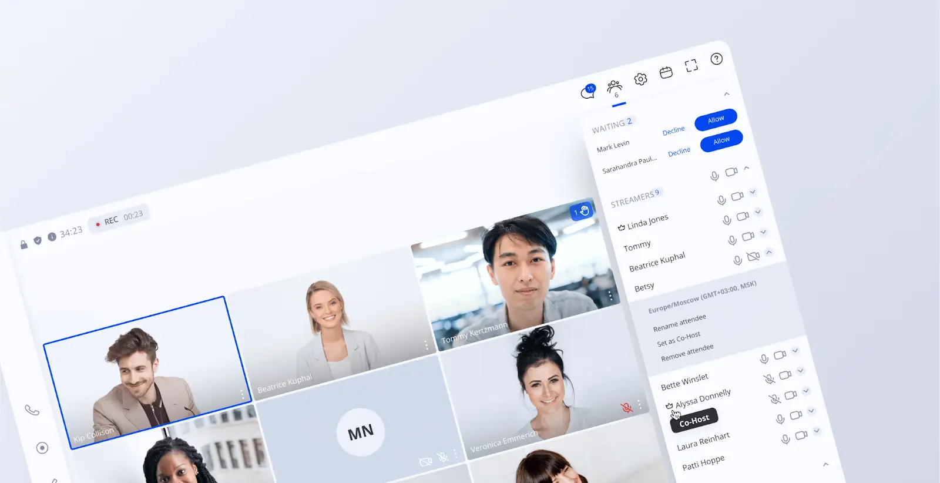Click camera-off icon on MN tile
The height and width of the screenshot is (483, 940).
coord(425,462)
